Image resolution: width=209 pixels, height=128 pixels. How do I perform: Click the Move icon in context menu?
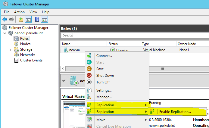pyautogui.click(x=89, y=120)
